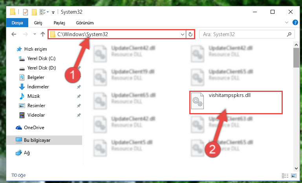
Task: Refresh the System32 folder view
Action: click(190, 34)
